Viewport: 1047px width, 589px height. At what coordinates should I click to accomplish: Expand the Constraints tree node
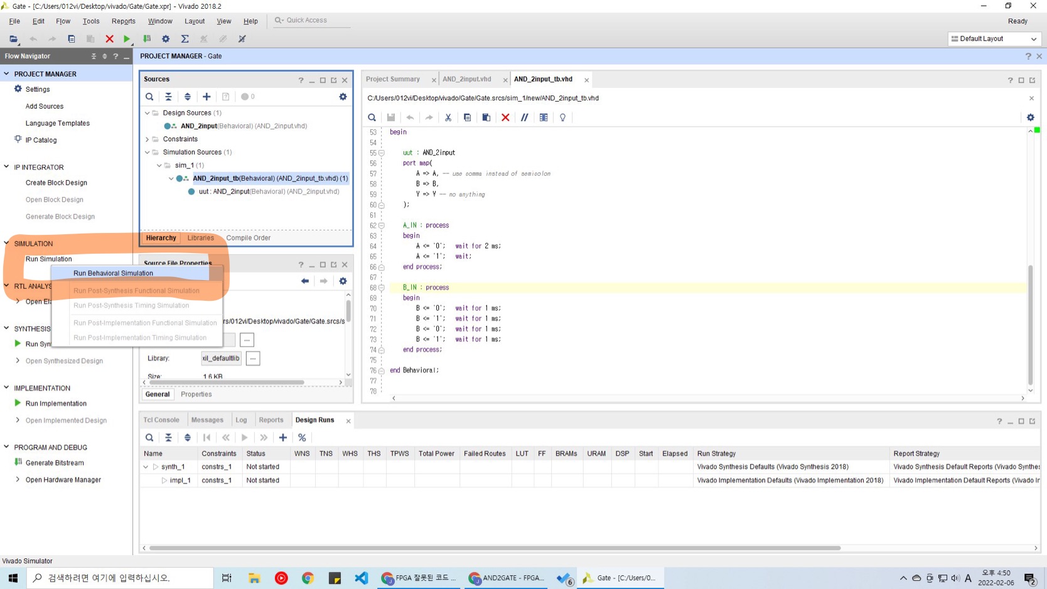[x=148, y=139]
